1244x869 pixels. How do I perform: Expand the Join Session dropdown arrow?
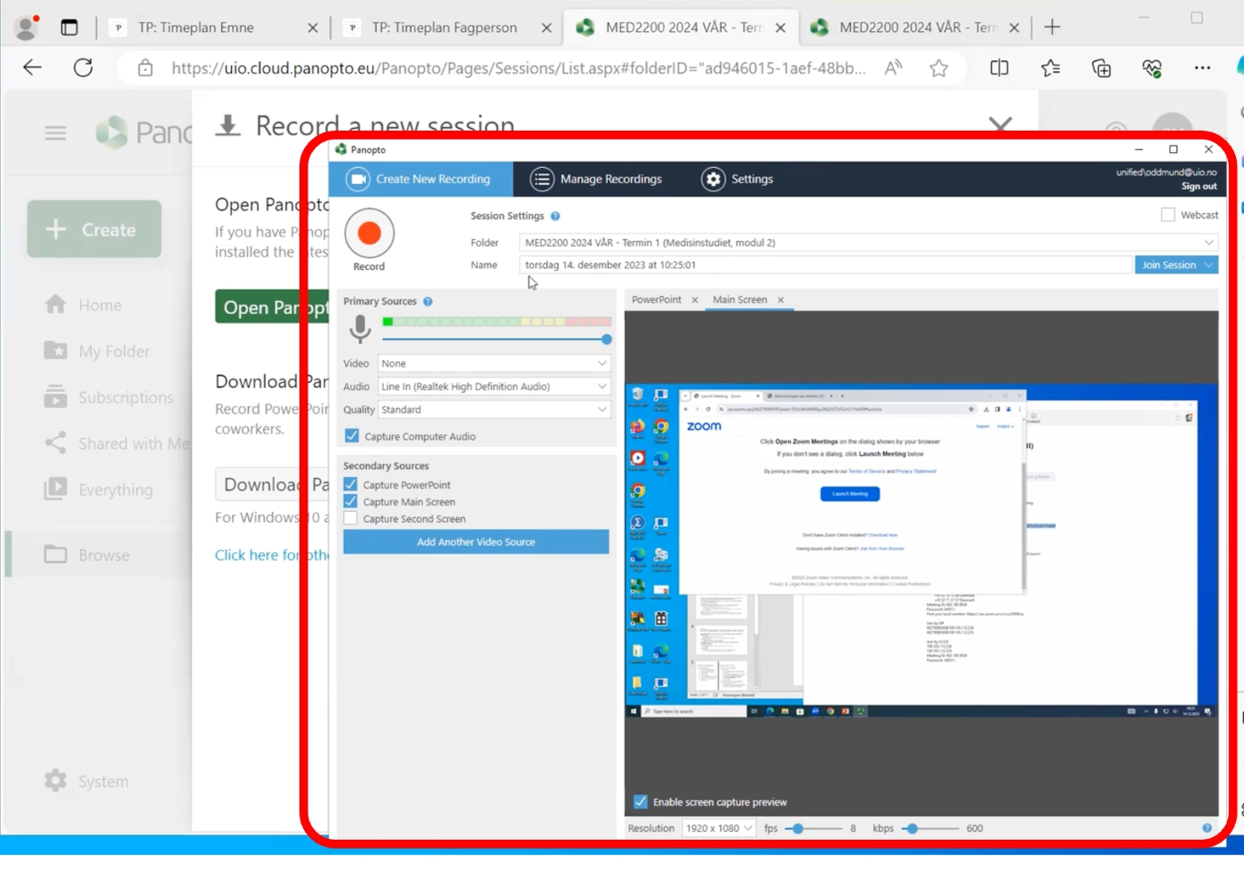click(x=1209, y=265)
